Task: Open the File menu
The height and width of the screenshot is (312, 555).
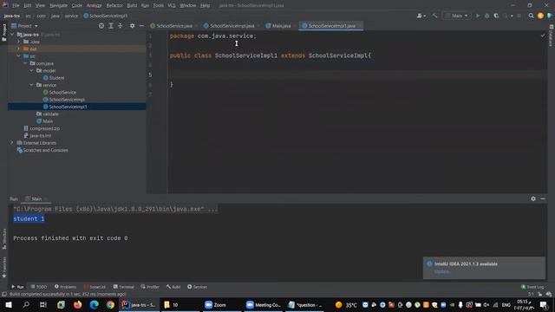Action: point(16,5)
